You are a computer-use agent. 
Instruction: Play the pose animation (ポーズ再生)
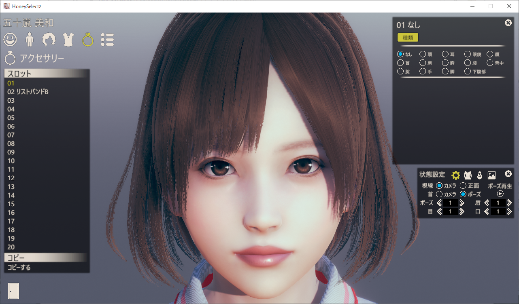point(500,194)
